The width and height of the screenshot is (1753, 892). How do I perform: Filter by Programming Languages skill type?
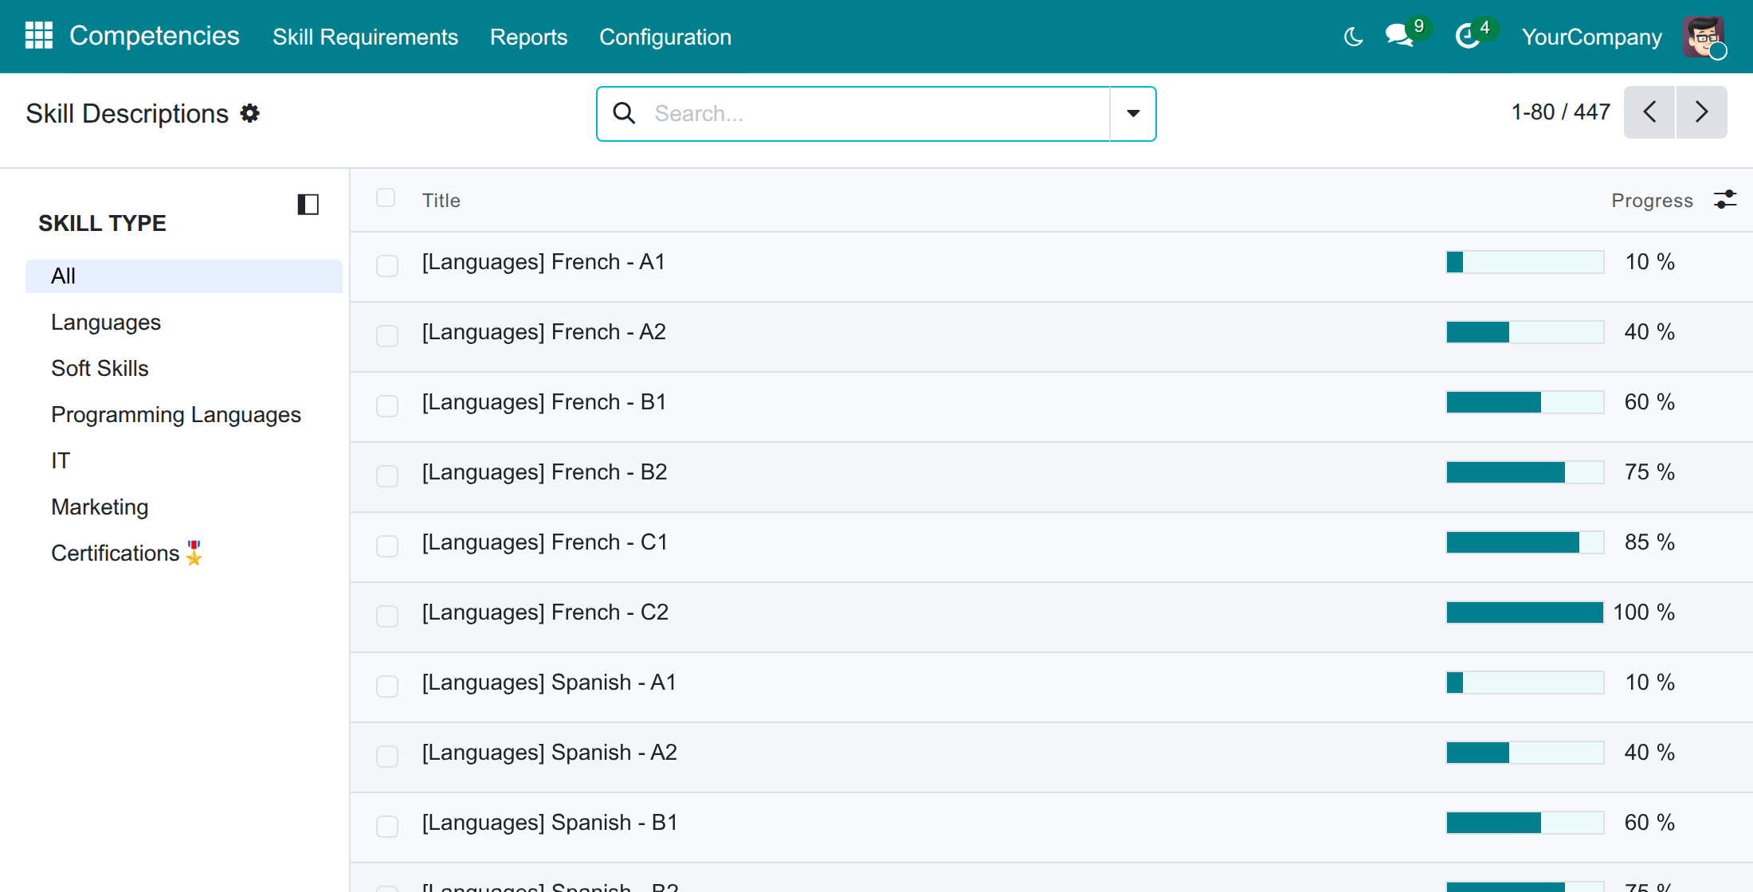point(176,414)
